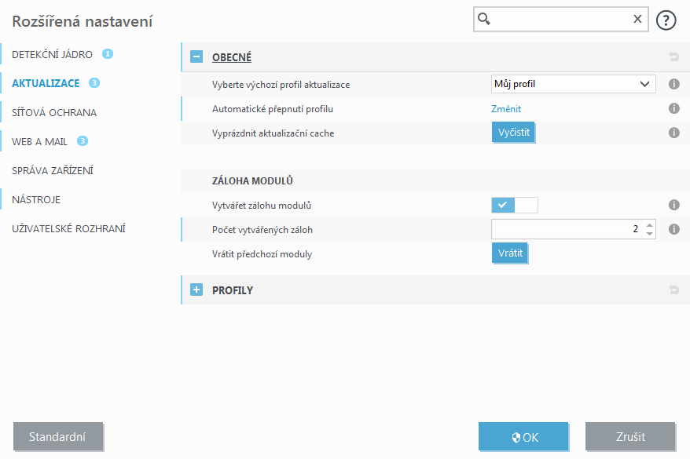Click the magnifier search icon
Screen dimensions: 690x459
coord(484,19)
